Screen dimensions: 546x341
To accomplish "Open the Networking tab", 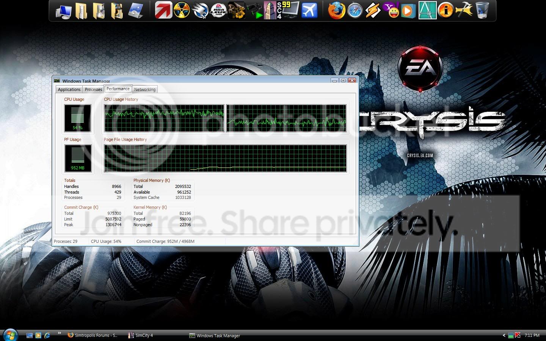I will 145,89.
